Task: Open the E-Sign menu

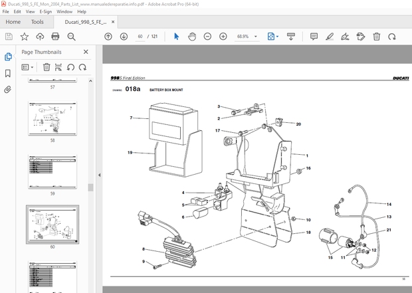Action: 45,11
